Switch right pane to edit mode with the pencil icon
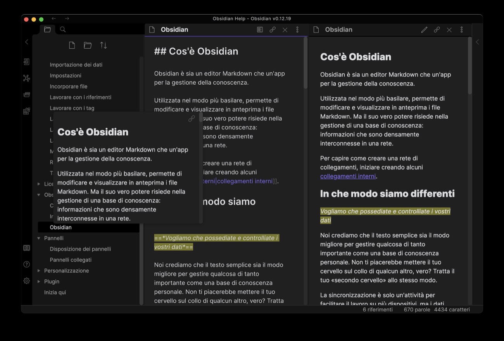The height and width of the screenshot is (341, 504). tap(424, 29)
